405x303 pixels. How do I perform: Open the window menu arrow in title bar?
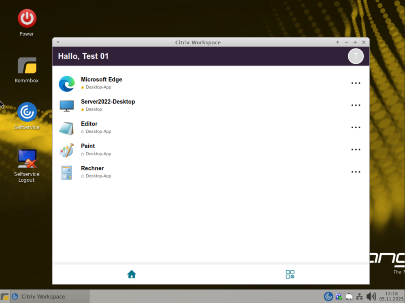[58, 42]
